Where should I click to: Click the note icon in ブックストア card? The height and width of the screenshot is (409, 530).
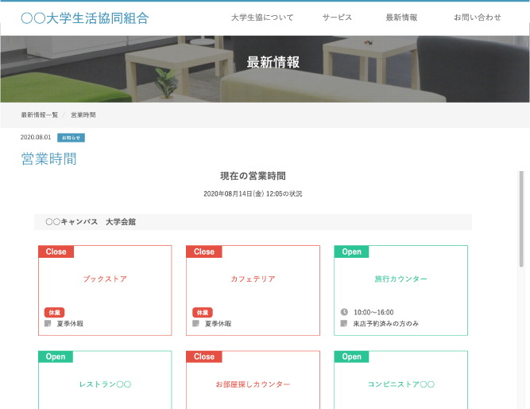pos(48,324)
